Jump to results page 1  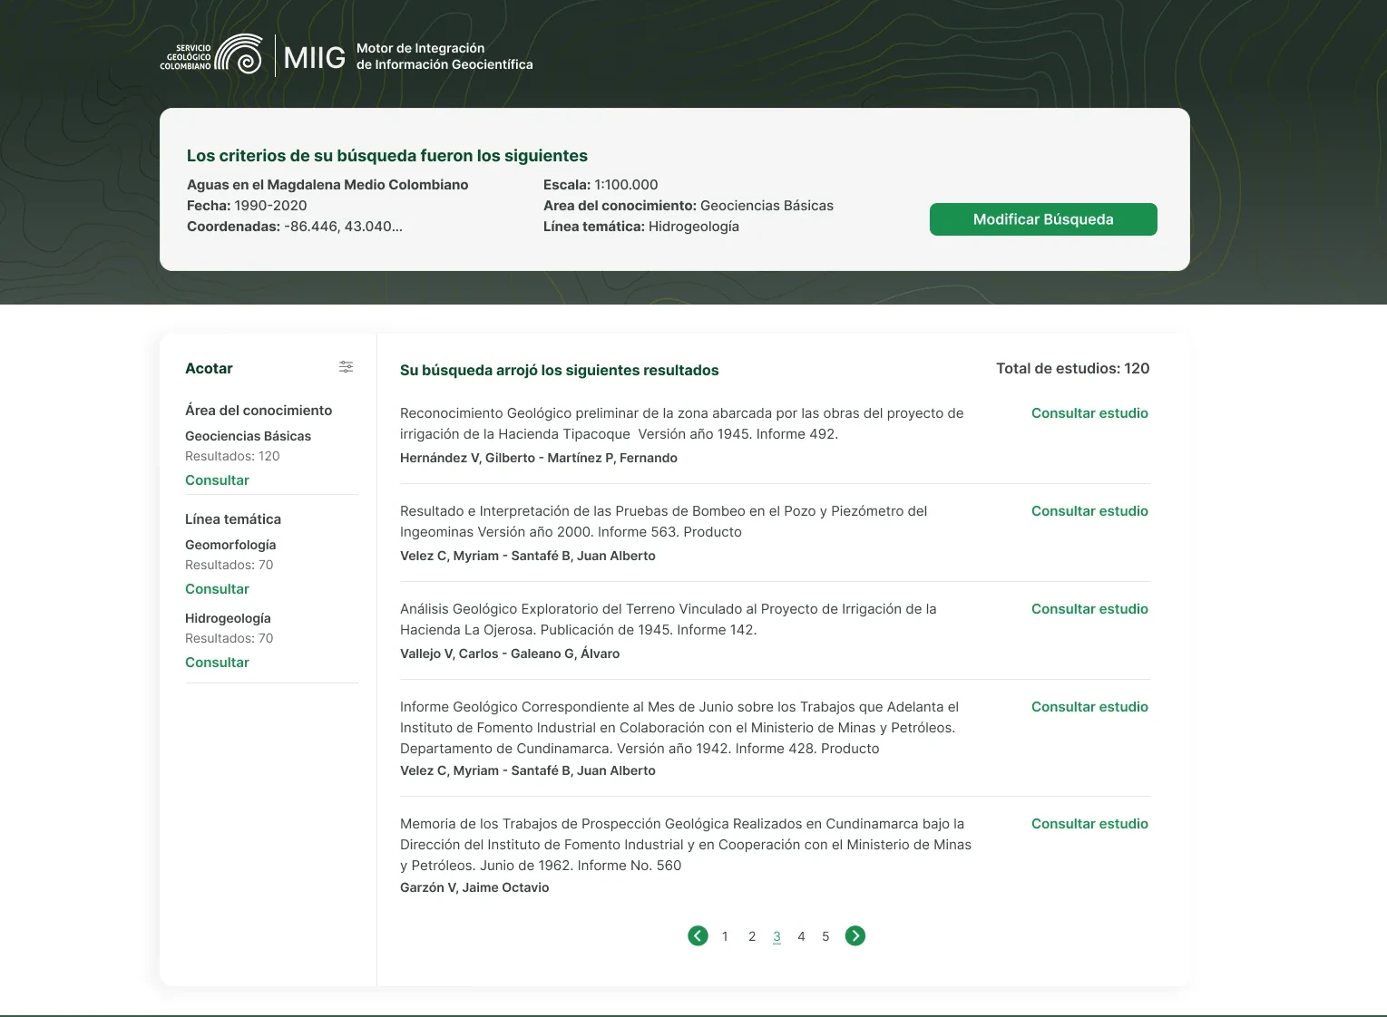coord(725,936)
